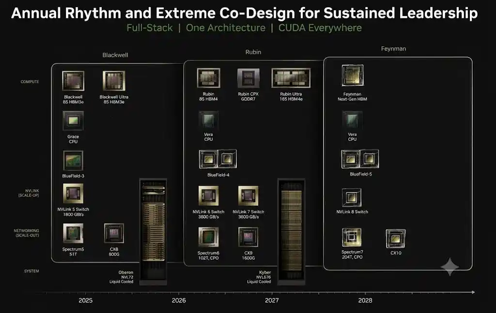Select the Spectrum7 chip image
This screenshot has height=313, width=496.
point(352,237)
